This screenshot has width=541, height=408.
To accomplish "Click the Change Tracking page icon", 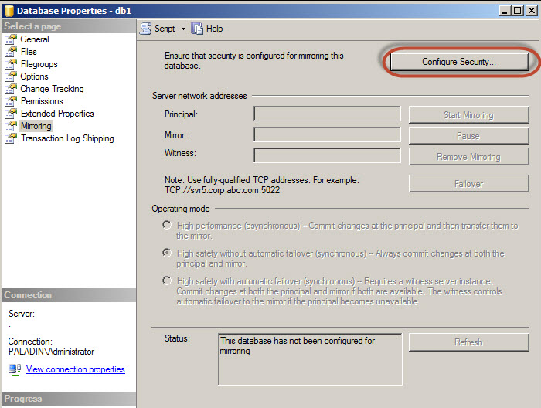I will point(11,89).
